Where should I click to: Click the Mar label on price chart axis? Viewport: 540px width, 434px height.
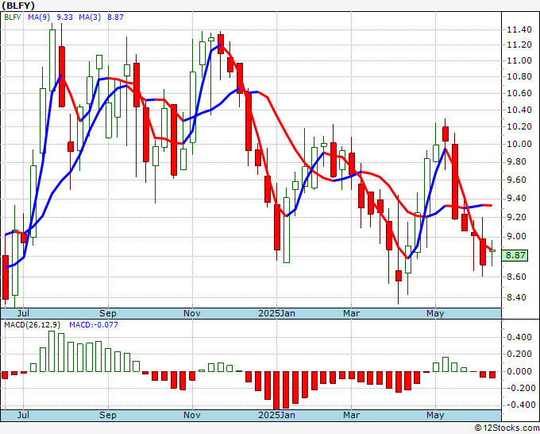tap(351, 313)
